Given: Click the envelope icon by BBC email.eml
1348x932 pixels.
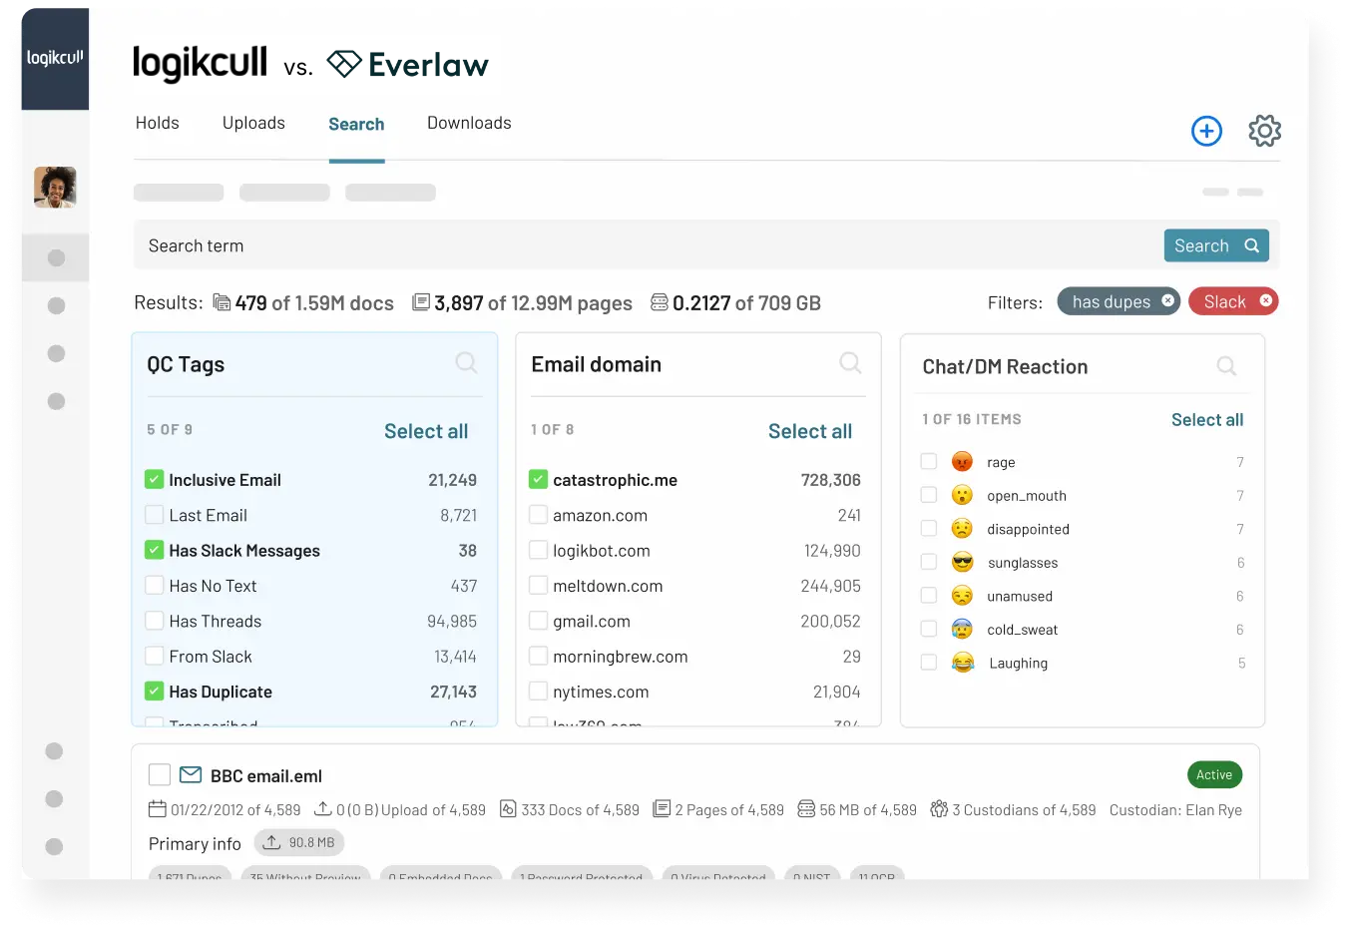Looking at the screenshot, I should [190, 775].
